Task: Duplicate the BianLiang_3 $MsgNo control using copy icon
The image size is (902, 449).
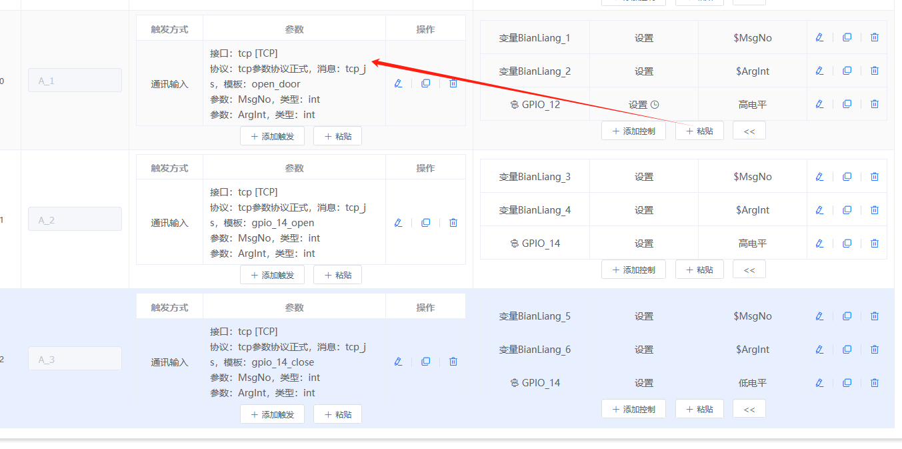Action: [847, 176]
